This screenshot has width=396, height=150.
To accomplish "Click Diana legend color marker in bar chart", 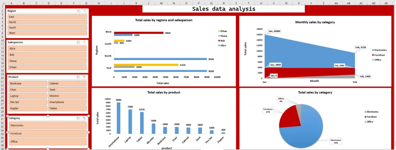I will point(219,36).
